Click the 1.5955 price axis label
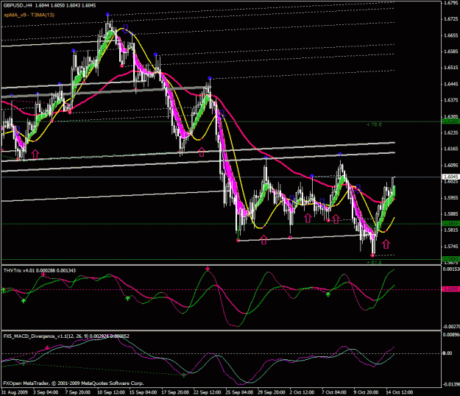This screenshot has width=460, height=396. click(450, 198)
